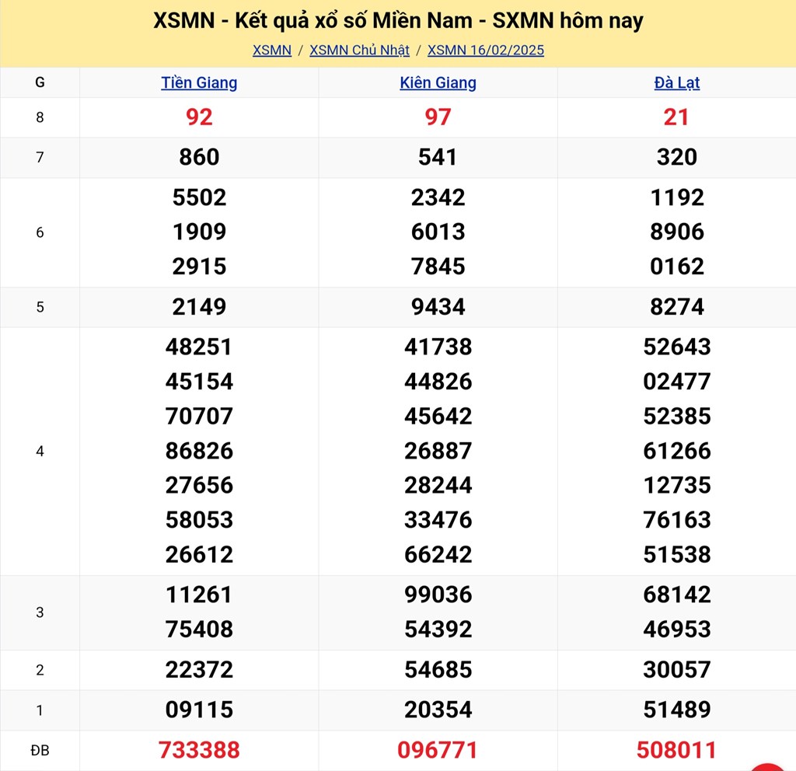Click the red prize-8 number 92
Image resolution: width=796 pixels, height=771 pixels.
coord(199,117)
